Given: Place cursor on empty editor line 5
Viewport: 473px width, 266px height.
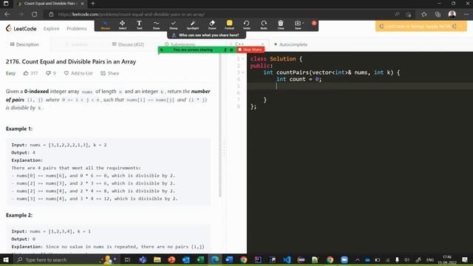Looking at the screenshot, I should click(x=359, y=86).
